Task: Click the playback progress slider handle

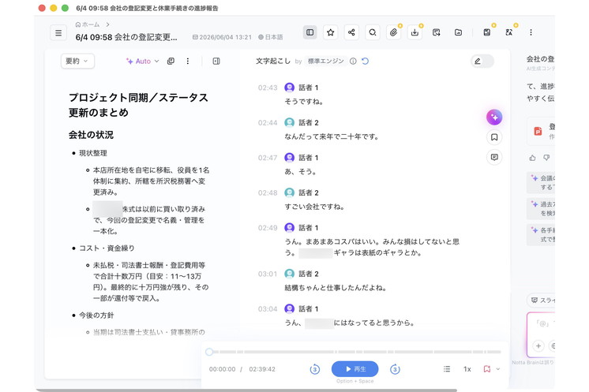Action: click(209, 352)
